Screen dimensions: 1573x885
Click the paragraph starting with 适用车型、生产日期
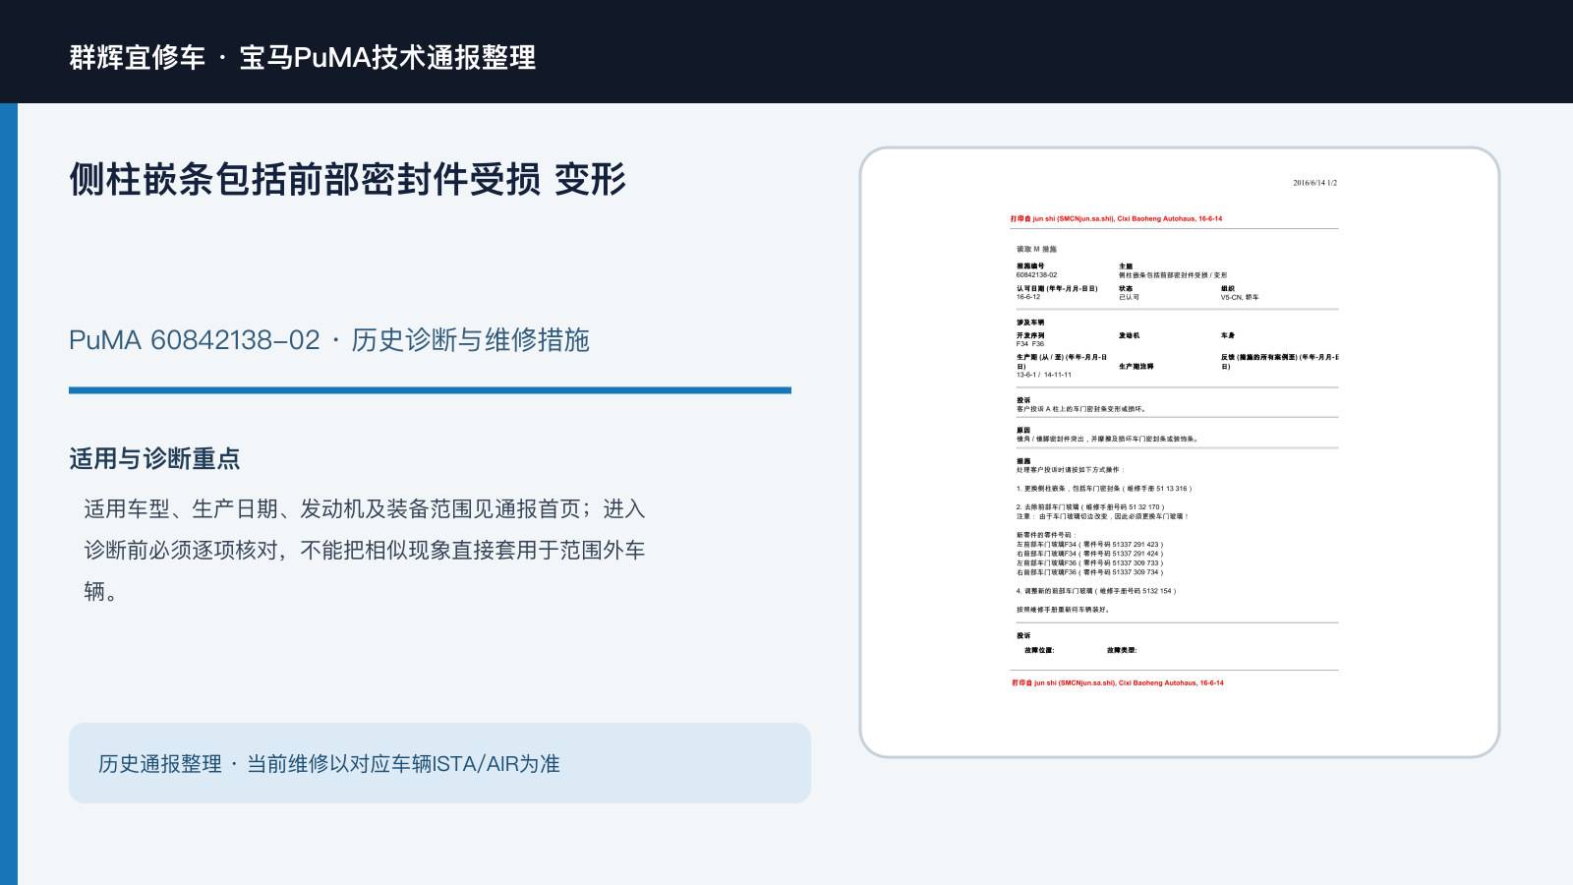coord(365,550)
